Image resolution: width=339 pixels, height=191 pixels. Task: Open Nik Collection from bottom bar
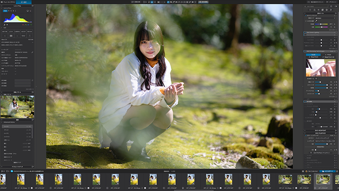[312, 171]
